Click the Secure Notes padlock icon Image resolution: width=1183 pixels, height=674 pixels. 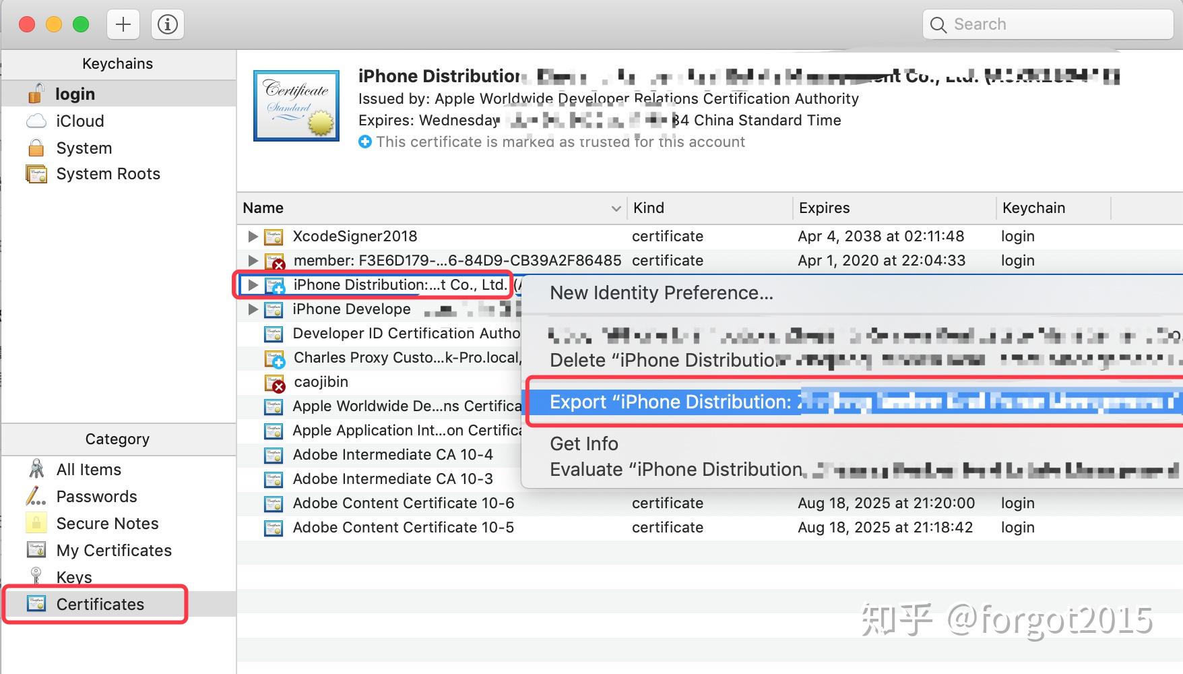[35, 523]
